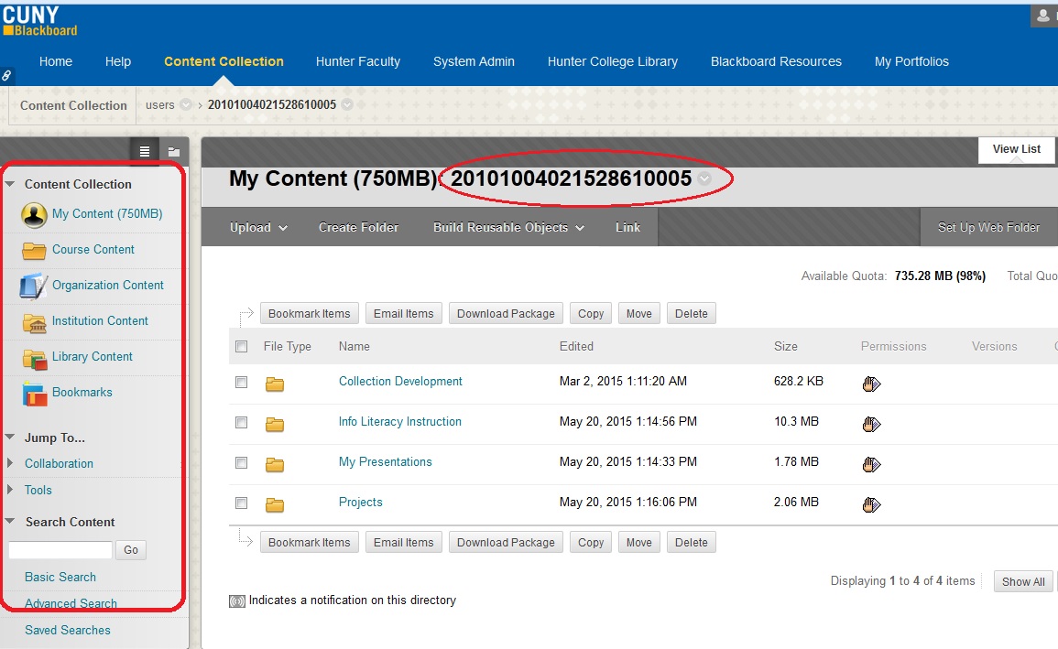Click the My Presentations folder icon
Image resolution: width=1058 pixels, height=649 pixels.
point(275,464)
